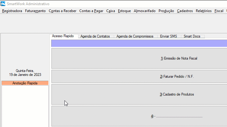Viewport: 227px width, 127px height.
Task: Open Contas a Pagar menu
Action: [x=91, y=11]
